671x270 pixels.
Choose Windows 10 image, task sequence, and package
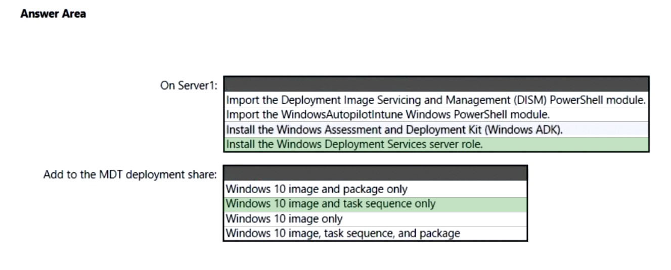(375, 233)
